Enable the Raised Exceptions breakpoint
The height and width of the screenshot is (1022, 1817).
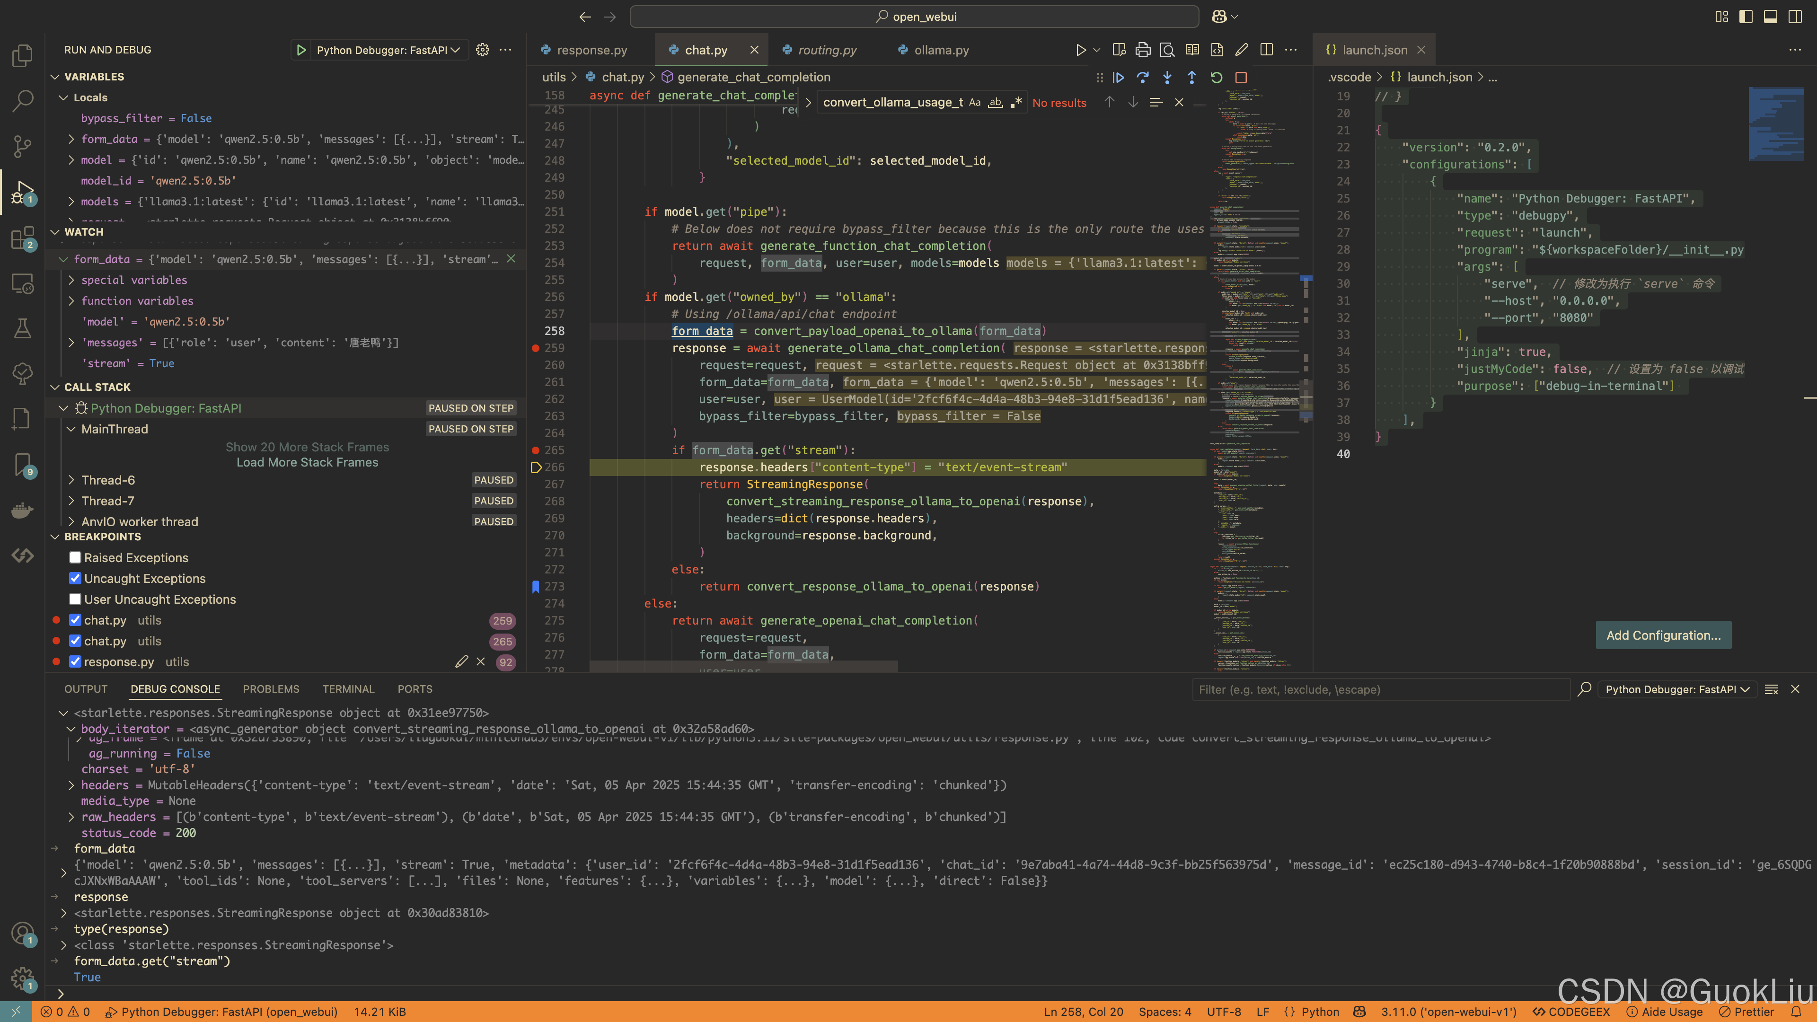[75, 558]
